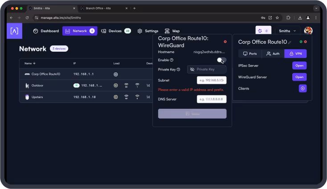The height and width of the screenshot is (189, 327).
Task: Reload the browser page
Action: click(27, 18)
